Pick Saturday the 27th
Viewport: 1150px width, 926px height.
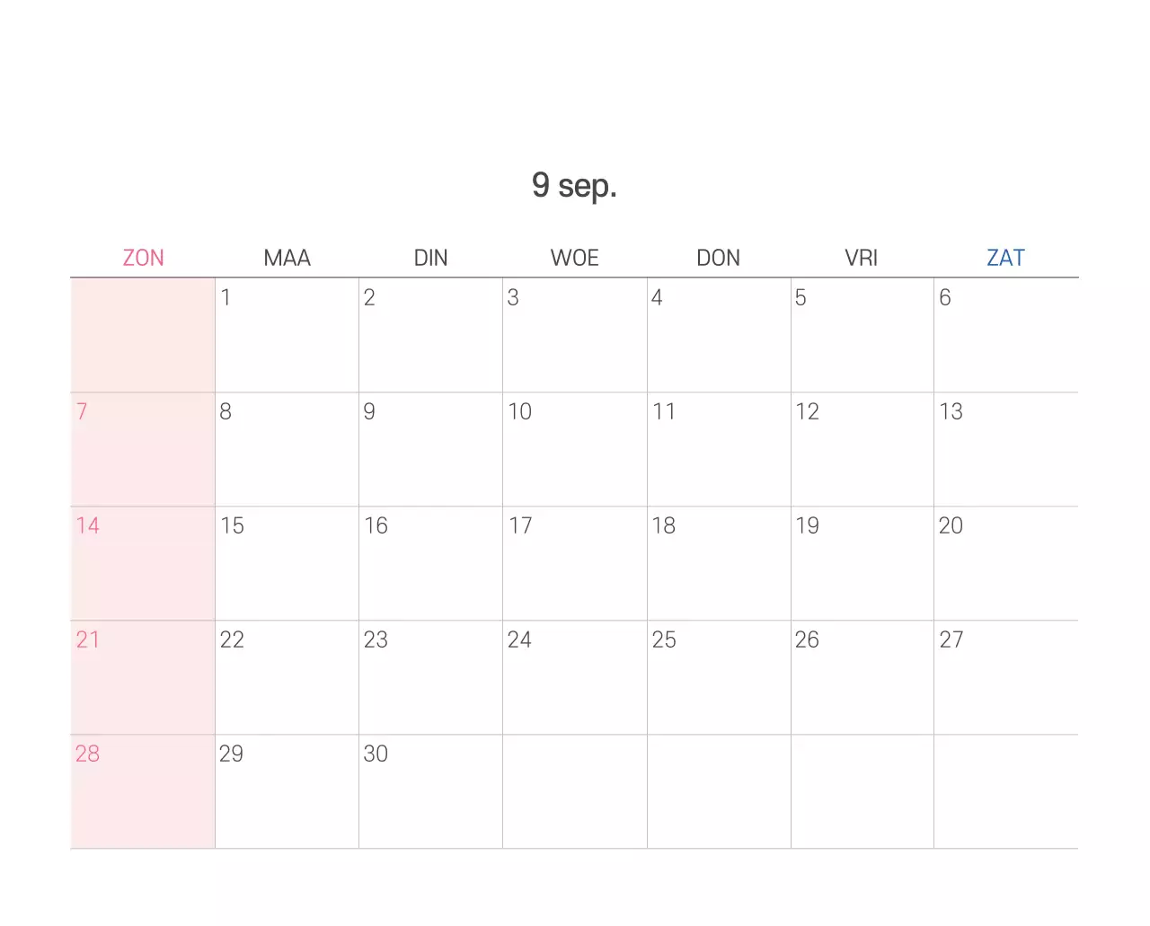tap(1006, 677)
